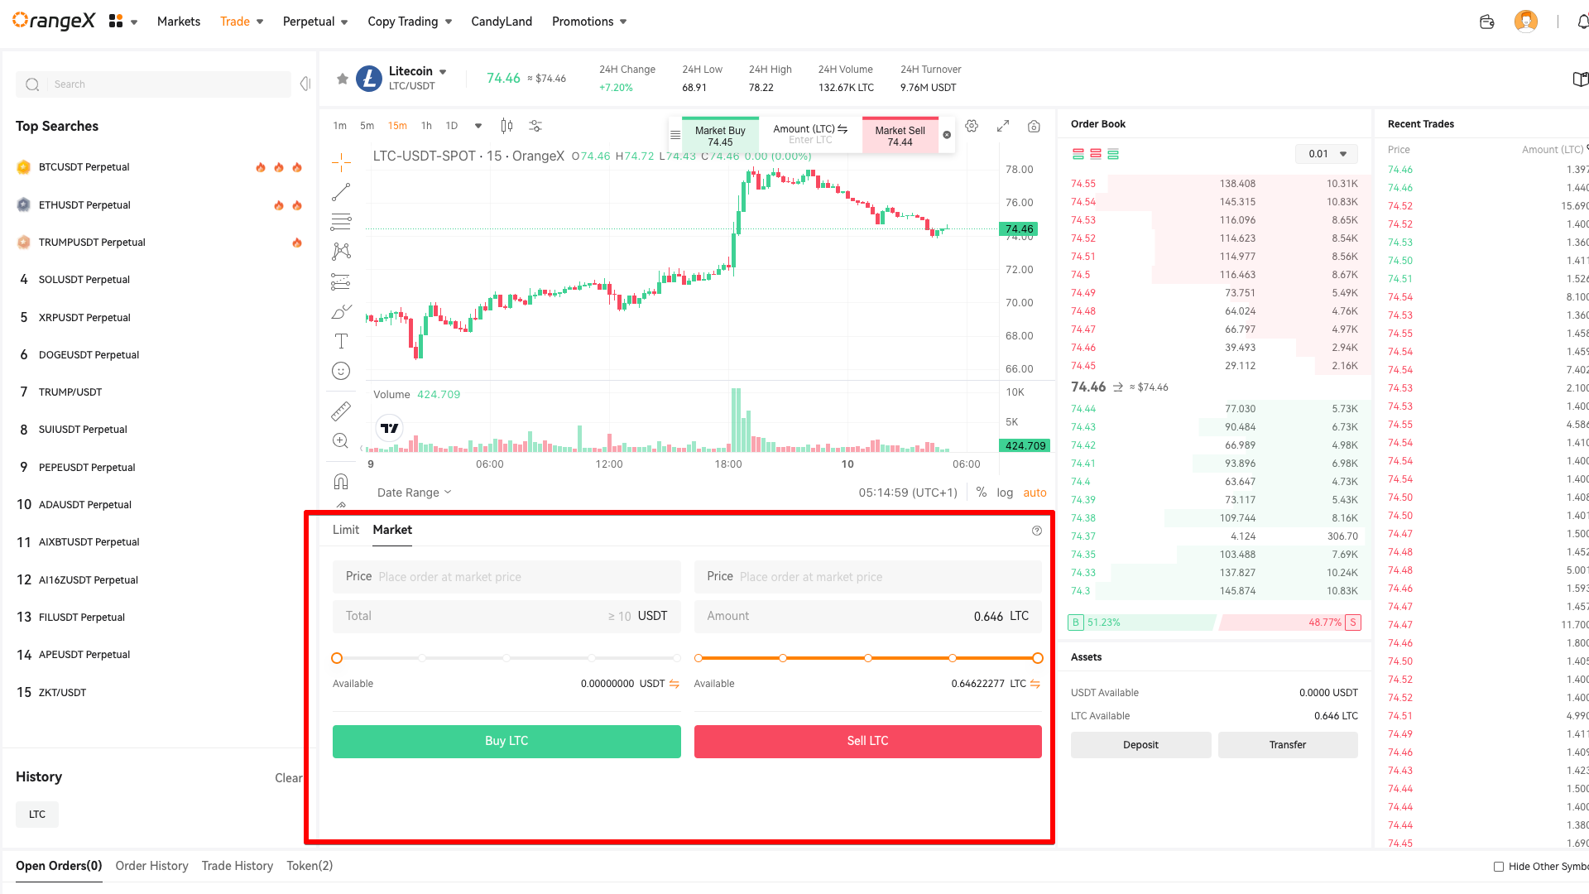Open the Token(2) tab
This screenshot has width=1589, height=894.
(310, 866)
